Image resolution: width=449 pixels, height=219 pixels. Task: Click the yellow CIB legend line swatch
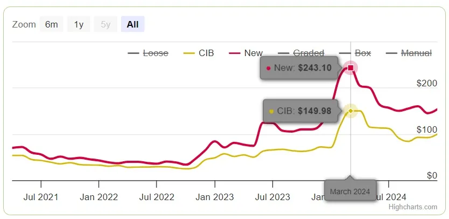[x=189, y=53]
